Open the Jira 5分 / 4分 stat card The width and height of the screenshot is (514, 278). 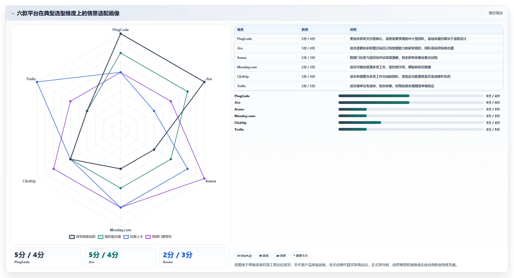coord(120,257)
